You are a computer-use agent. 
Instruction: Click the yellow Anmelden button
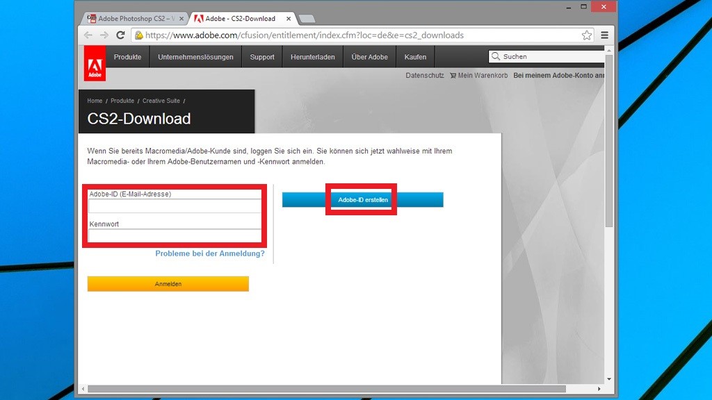click(168, 284)
